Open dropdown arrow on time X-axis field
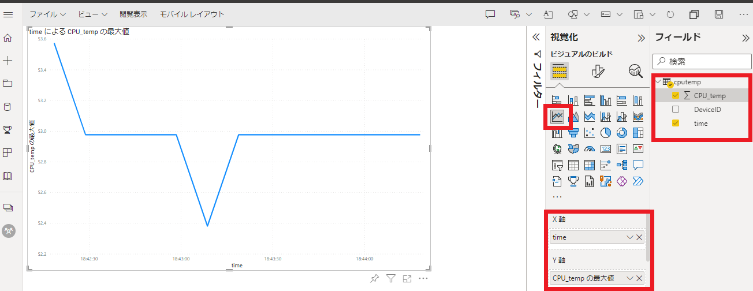 (x=629, y=237)
